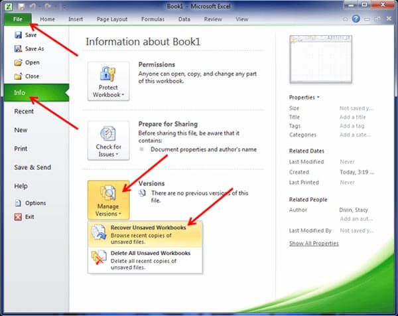Image resolution: width=398 pixels, height=316 pixels.
Task: Click Close with folder icon in sidebar
Action: tap(27, 76)
